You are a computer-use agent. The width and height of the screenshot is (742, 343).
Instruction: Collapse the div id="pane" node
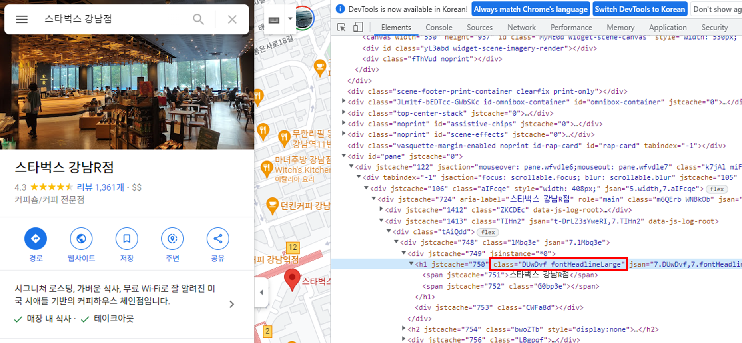[x=344, y=156]
